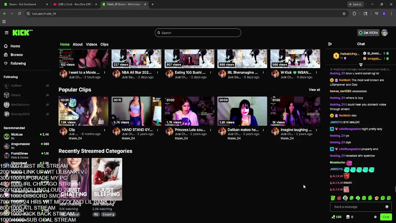The height and width of the screenshot is (223, 396).
Task: Expand the gift leaderboard dropdown arrow
Action: click(x=361, y=65)
